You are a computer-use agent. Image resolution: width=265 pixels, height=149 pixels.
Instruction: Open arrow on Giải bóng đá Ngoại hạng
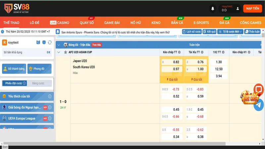[50, 107]
